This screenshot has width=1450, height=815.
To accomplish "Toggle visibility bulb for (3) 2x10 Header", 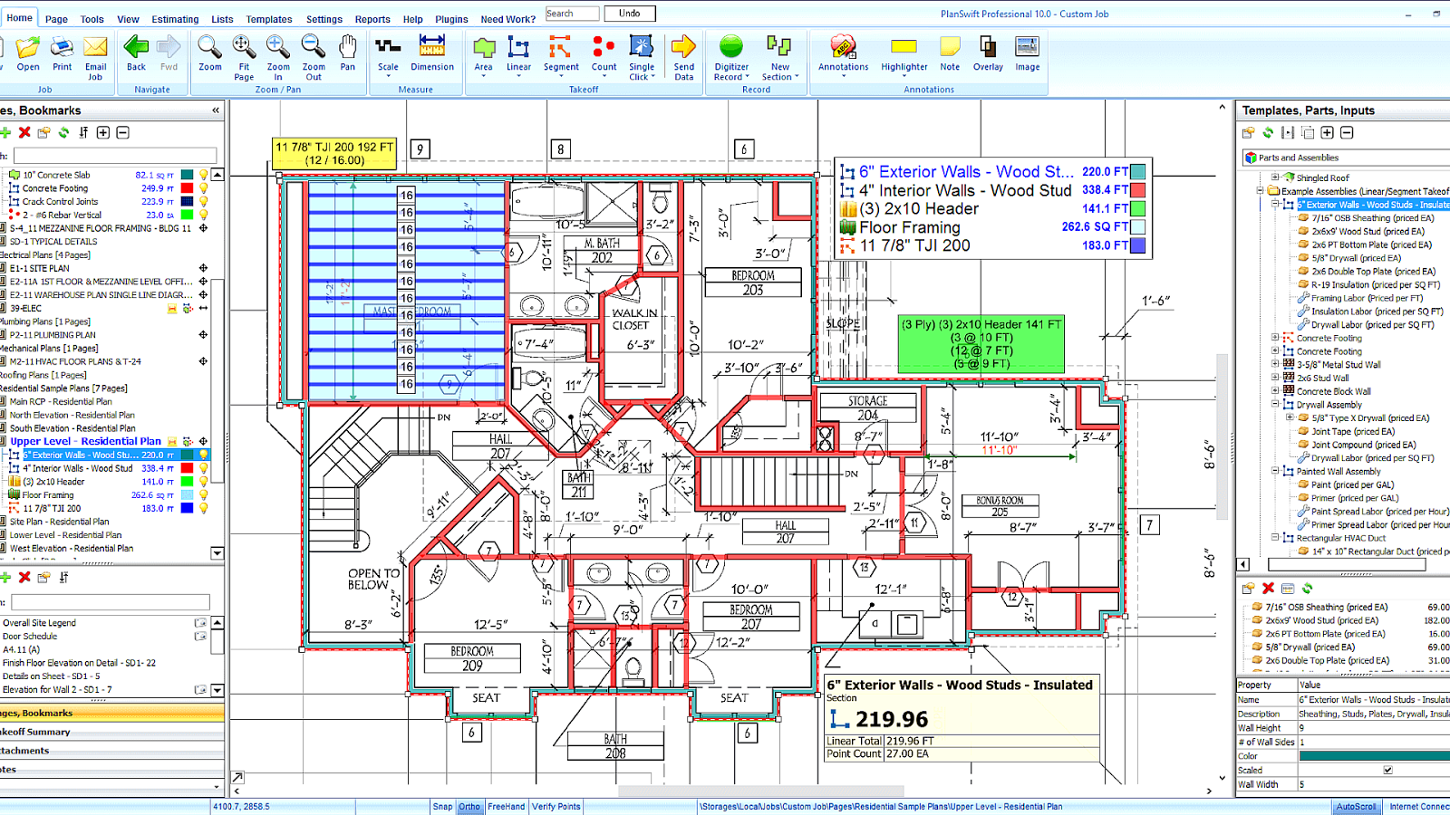I will 204,482.
